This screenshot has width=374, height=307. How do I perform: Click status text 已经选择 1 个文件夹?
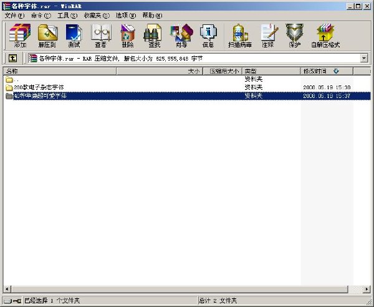pyautogui.click(x=52, y=301)
